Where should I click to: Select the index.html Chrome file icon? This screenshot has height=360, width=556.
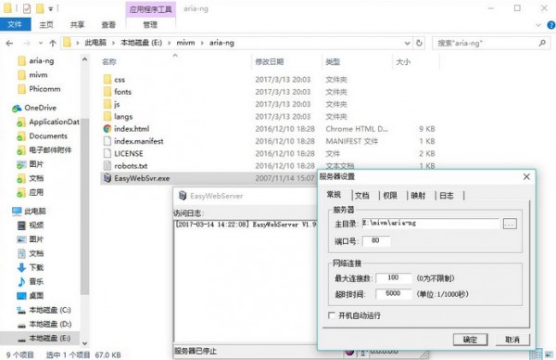pos(107,129)
